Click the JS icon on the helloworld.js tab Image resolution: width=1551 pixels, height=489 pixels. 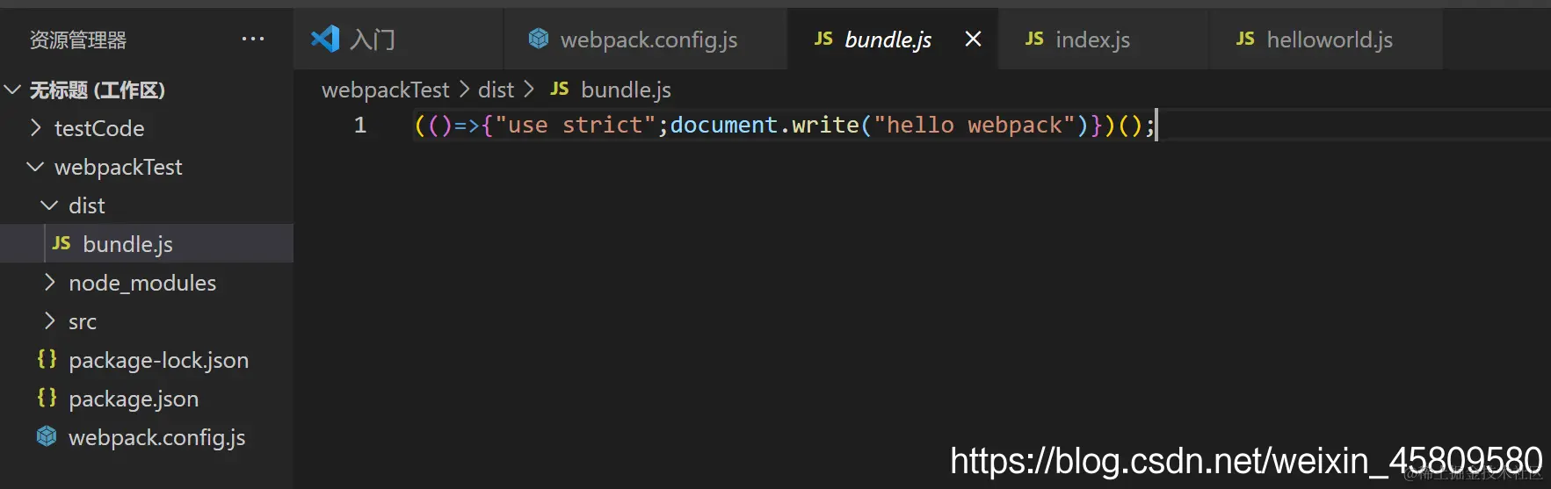pyautogui.click(x=1245, y=39)
